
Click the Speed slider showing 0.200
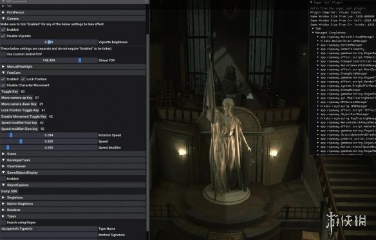point(49,142)
